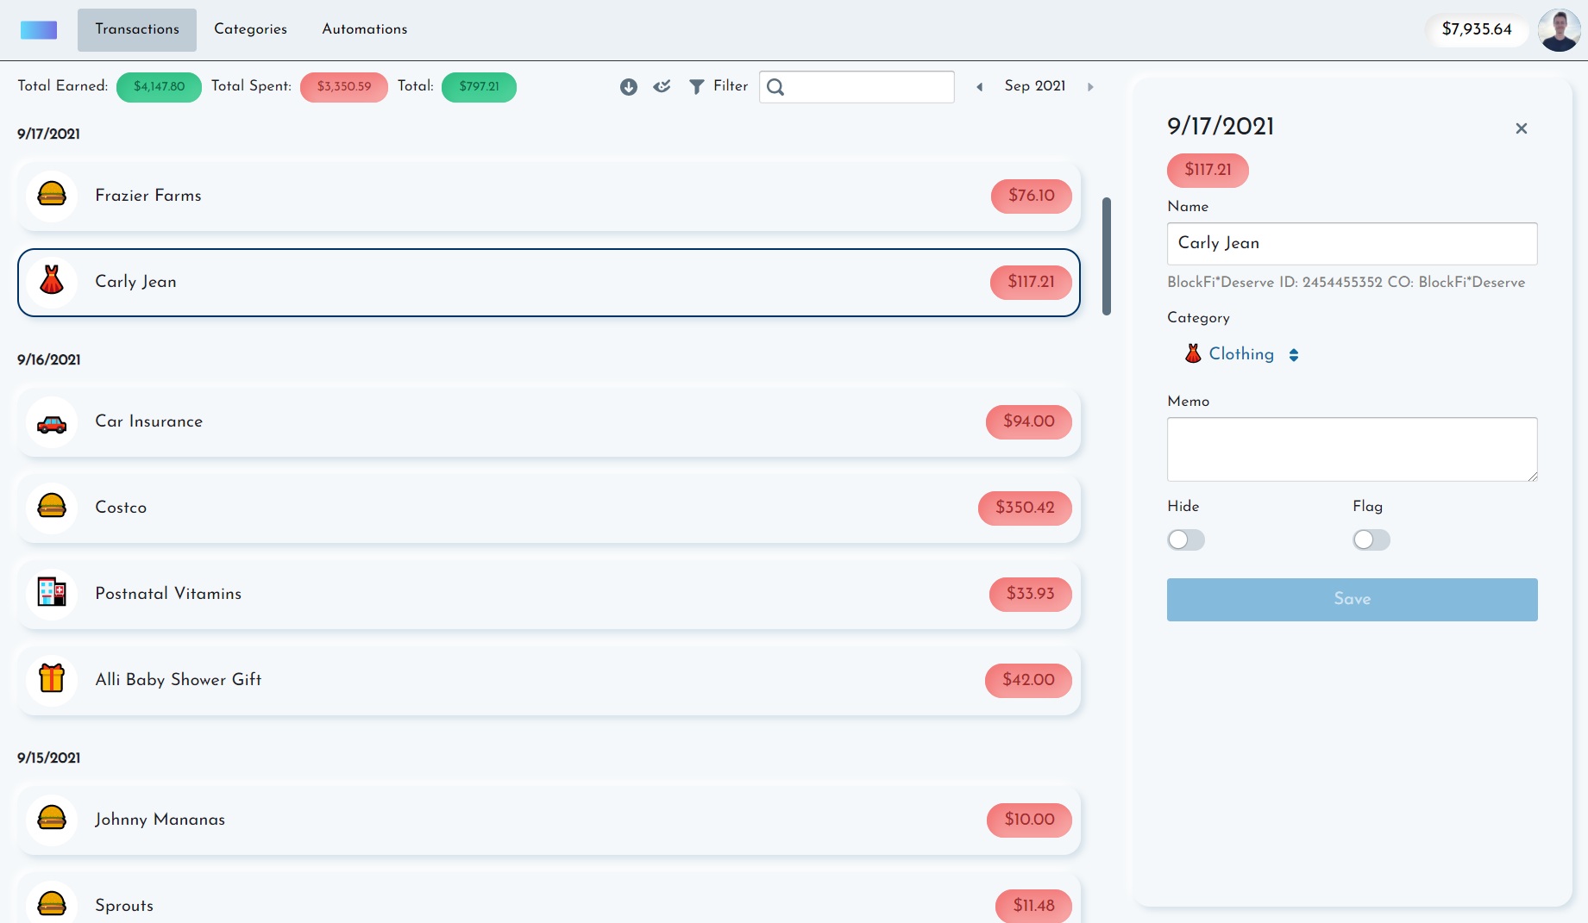Click the $42.00 amount badge
Screen dimensions: 1588x923
[1028, 681]
